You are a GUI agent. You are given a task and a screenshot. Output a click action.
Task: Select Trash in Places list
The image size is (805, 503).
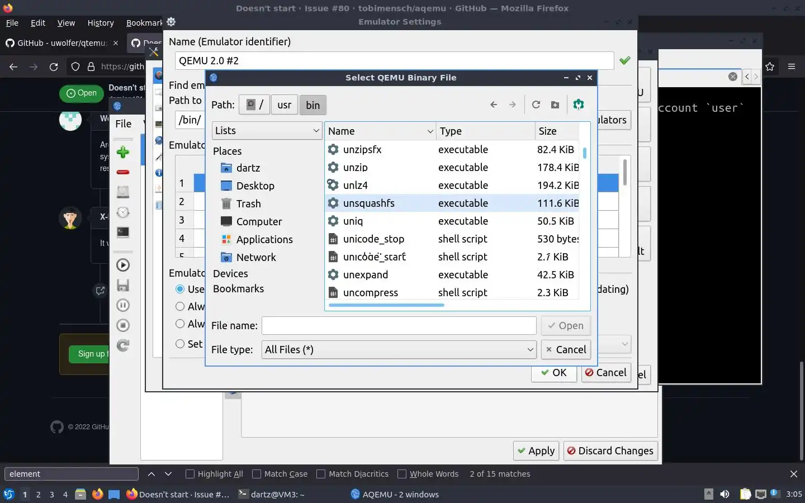tap(241, 204)
